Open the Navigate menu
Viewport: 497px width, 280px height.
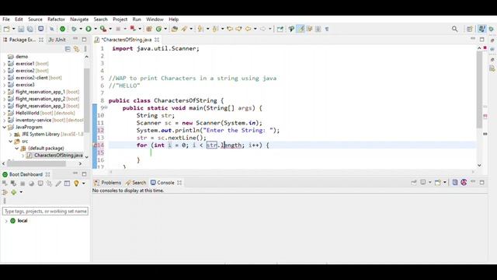coord(79,19)
